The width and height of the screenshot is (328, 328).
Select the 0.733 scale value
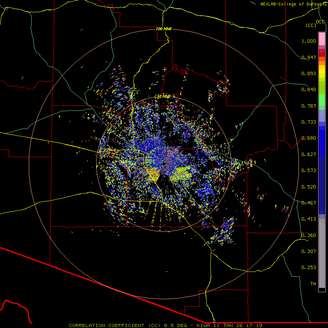(x=309, y=122)
